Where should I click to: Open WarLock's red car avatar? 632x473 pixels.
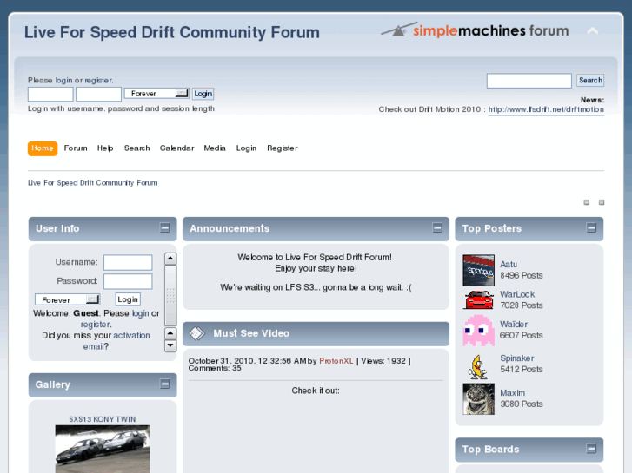click(478, 300)
